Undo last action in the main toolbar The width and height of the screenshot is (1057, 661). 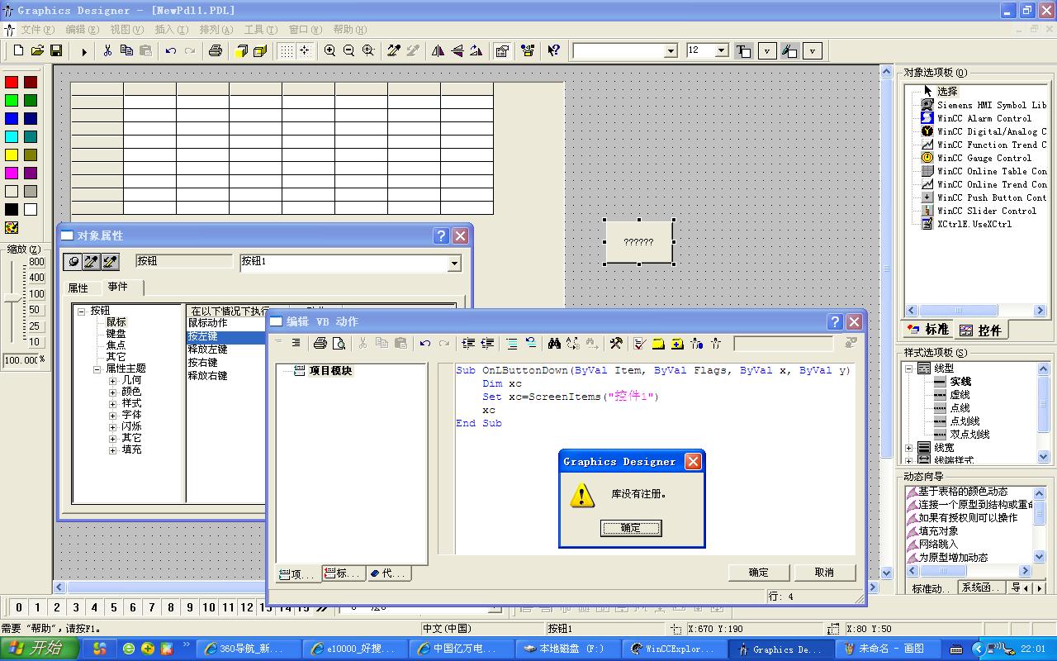point(170,50)
